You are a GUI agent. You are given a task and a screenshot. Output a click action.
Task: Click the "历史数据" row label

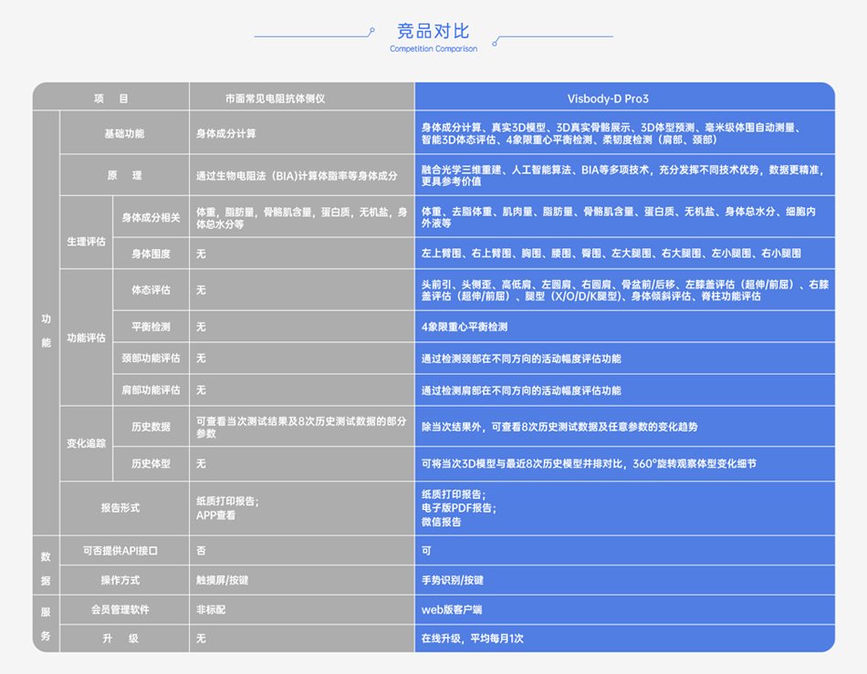coord(151,427)
